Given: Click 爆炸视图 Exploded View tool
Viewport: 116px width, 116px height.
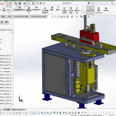Looking at the screenshot, I should [x=77, y=10].
